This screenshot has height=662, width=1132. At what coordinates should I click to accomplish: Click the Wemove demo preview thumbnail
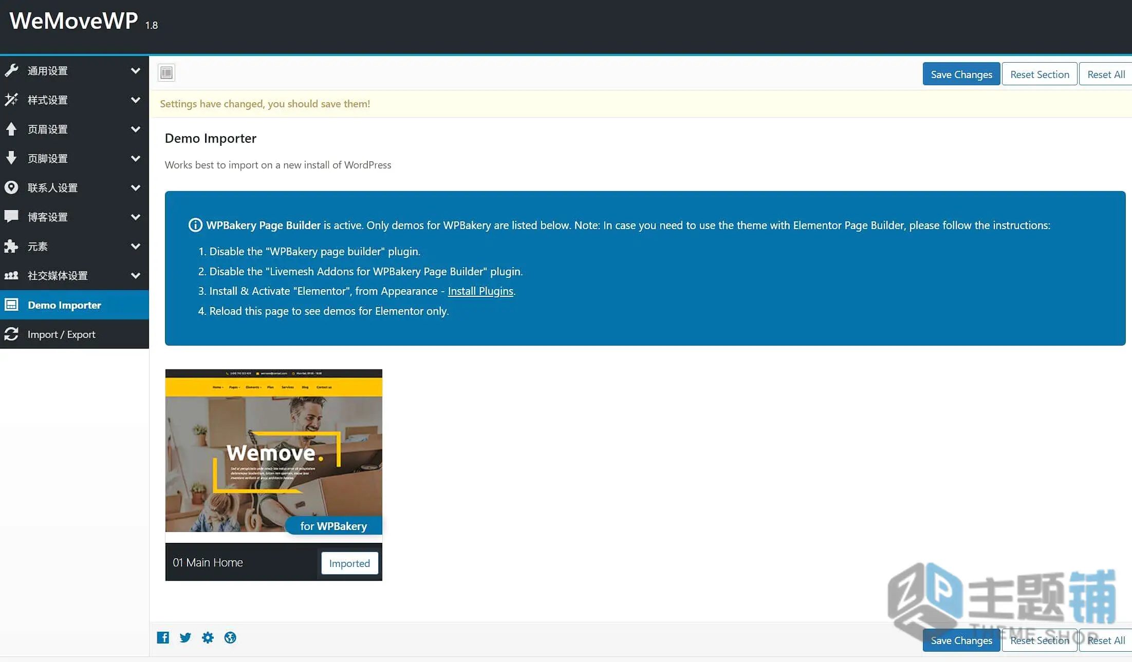(x=274, y=450)
